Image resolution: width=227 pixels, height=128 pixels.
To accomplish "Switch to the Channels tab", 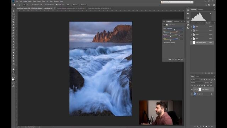I will click(x=208, y=23).
